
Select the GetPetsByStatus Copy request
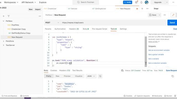21,33
